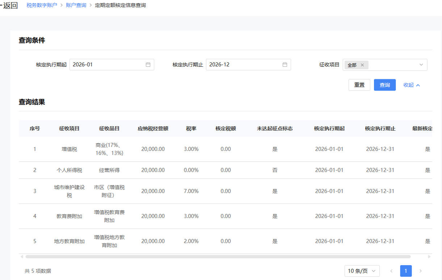
Task: Select the 教育费附加 cell
Action: point(69,216)
